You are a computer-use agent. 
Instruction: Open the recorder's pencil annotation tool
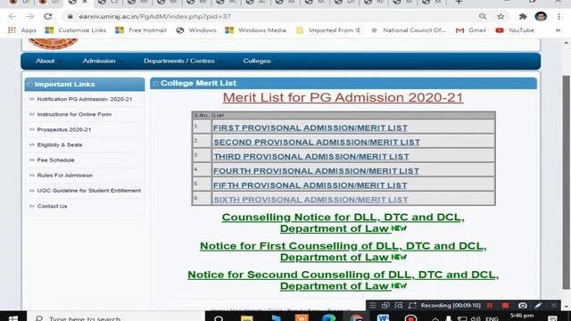coord(538,305)
